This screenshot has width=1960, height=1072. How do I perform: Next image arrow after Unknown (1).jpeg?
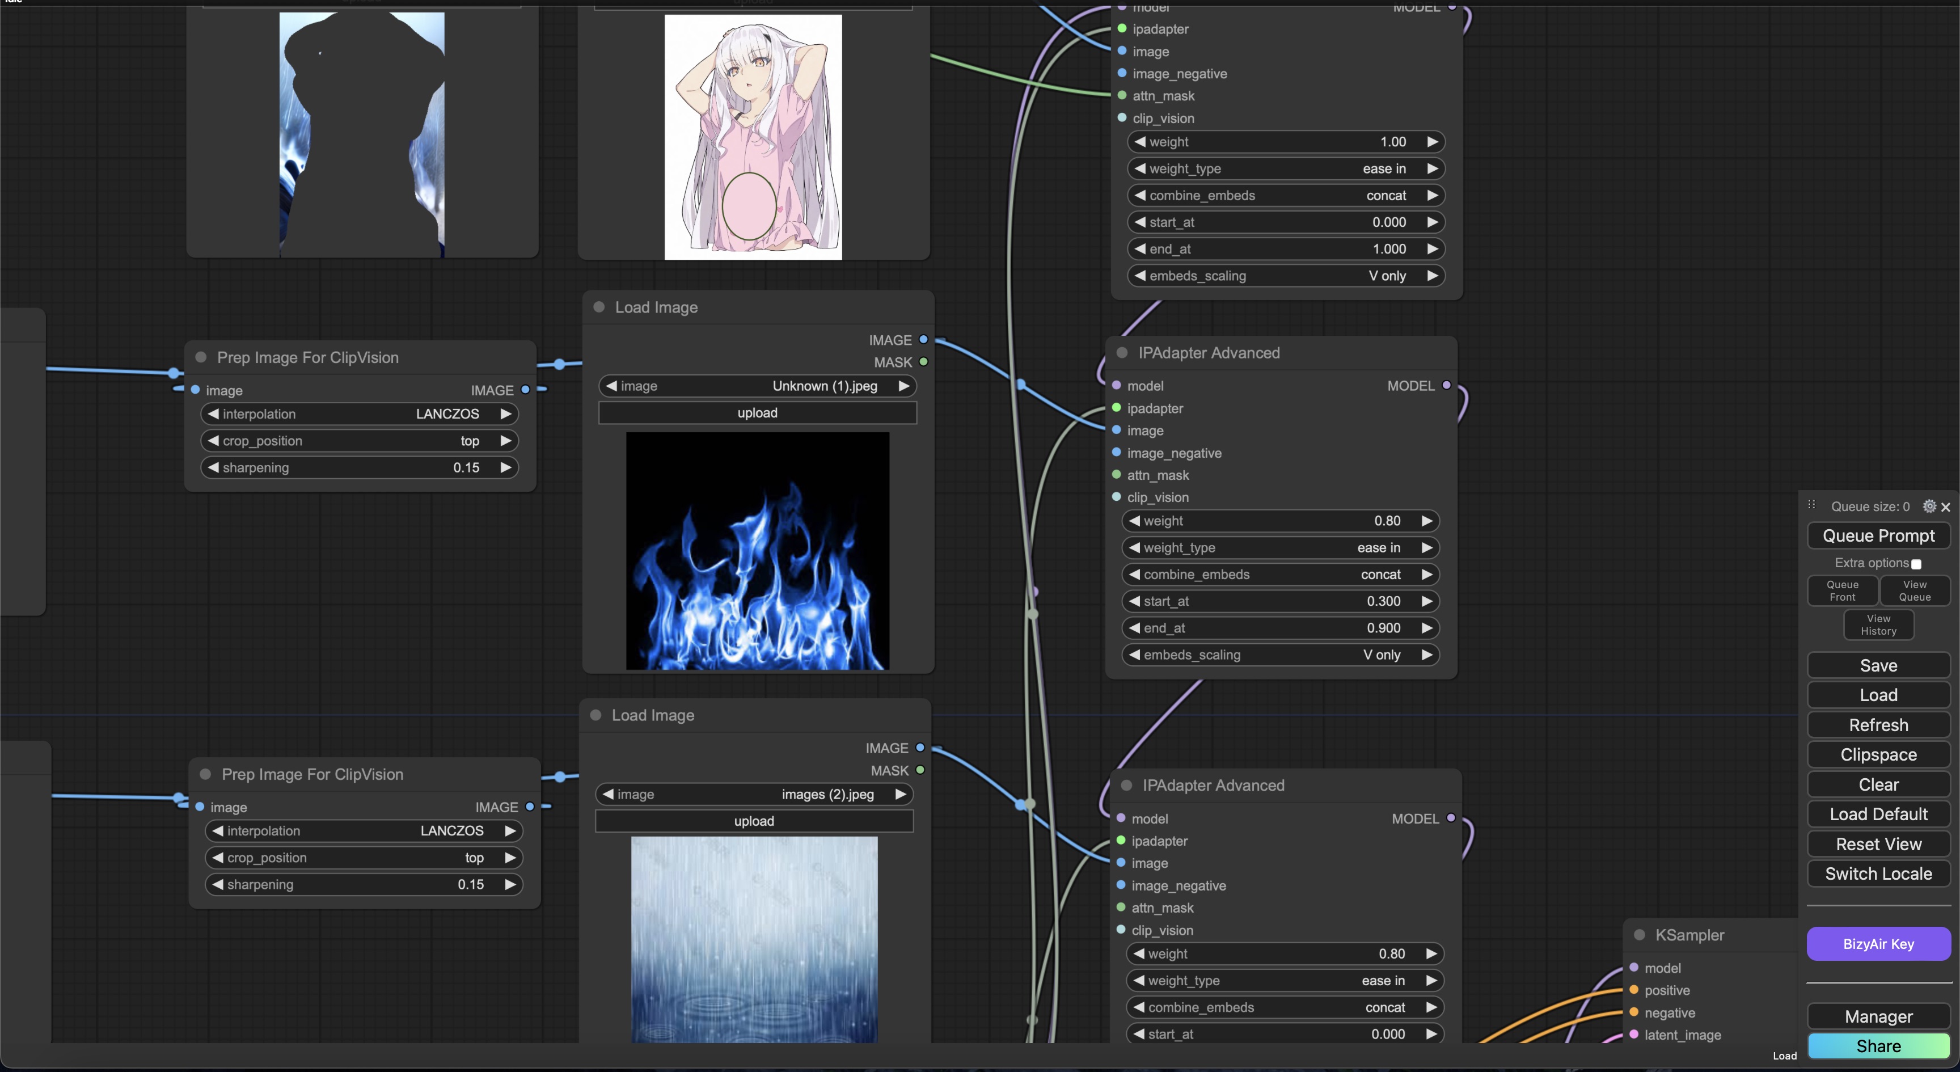click(x=903, y=386)
